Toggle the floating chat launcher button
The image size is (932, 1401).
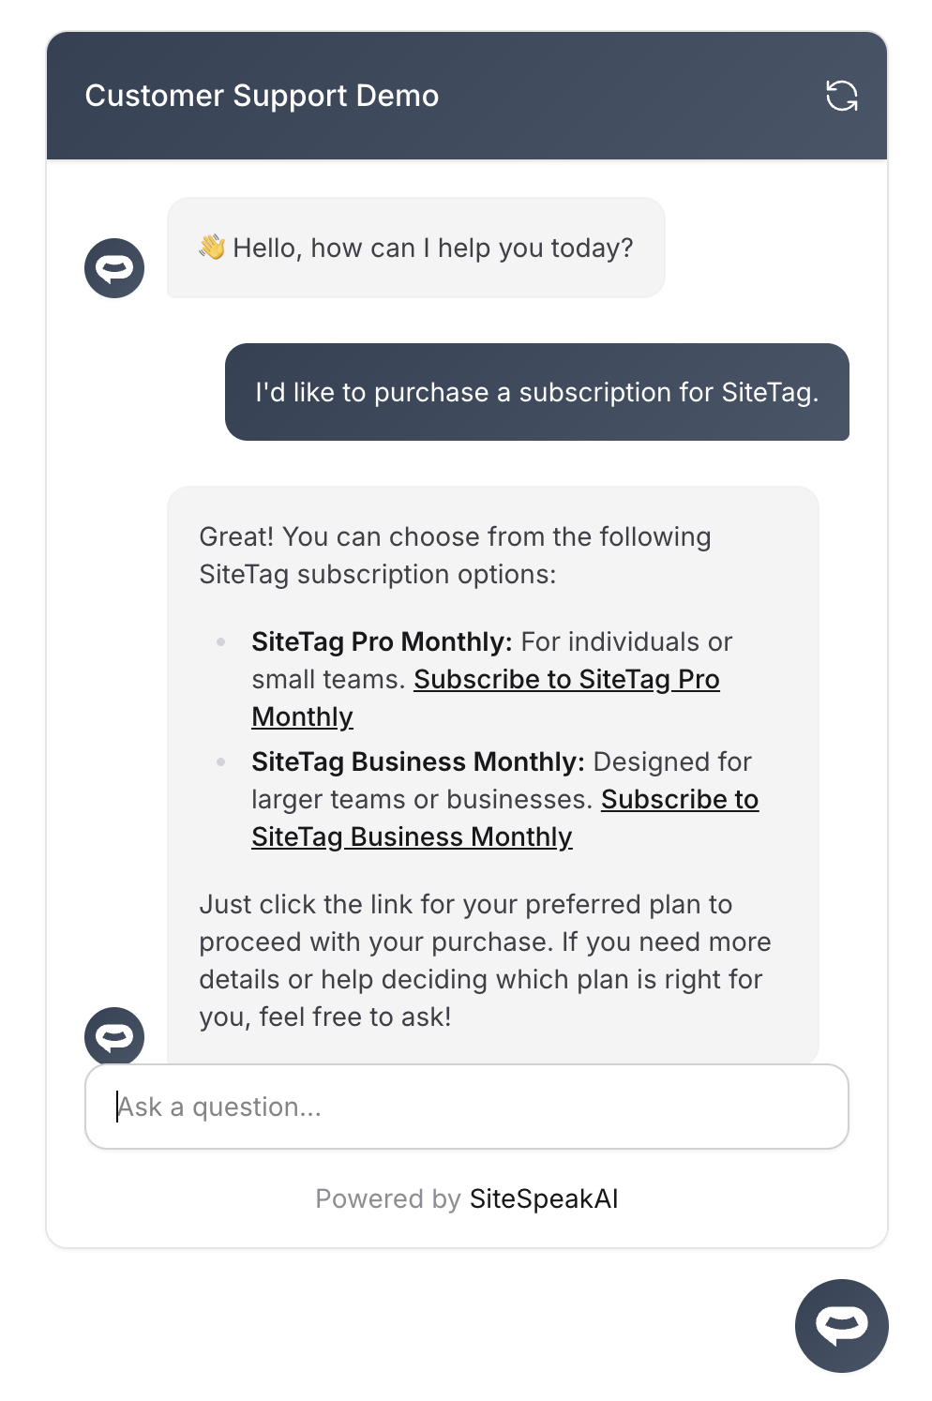coord(841,1325)
